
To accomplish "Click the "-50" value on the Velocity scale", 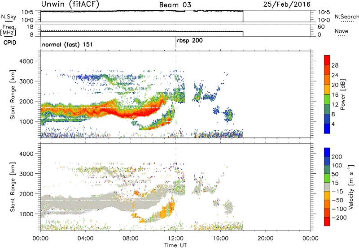I will 337,200.
